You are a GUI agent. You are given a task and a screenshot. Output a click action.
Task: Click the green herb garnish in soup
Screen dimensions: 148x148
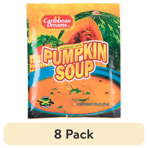coord(75,90)
